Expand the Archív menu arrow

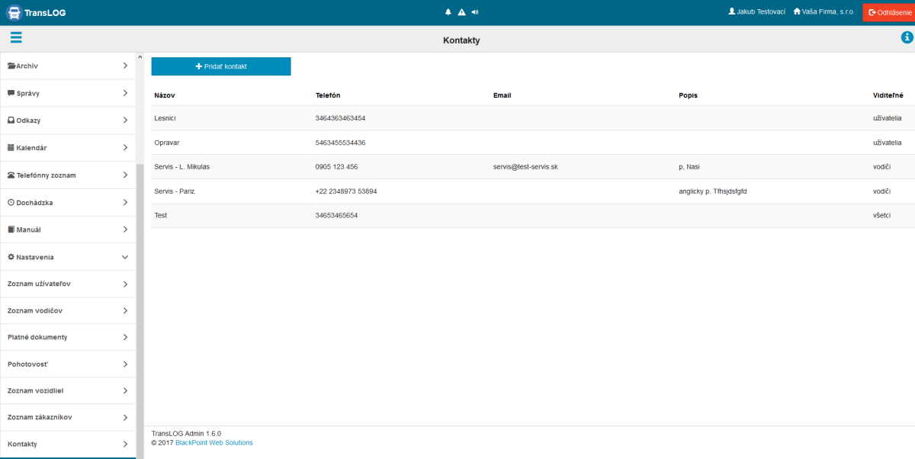pos(125,66)
